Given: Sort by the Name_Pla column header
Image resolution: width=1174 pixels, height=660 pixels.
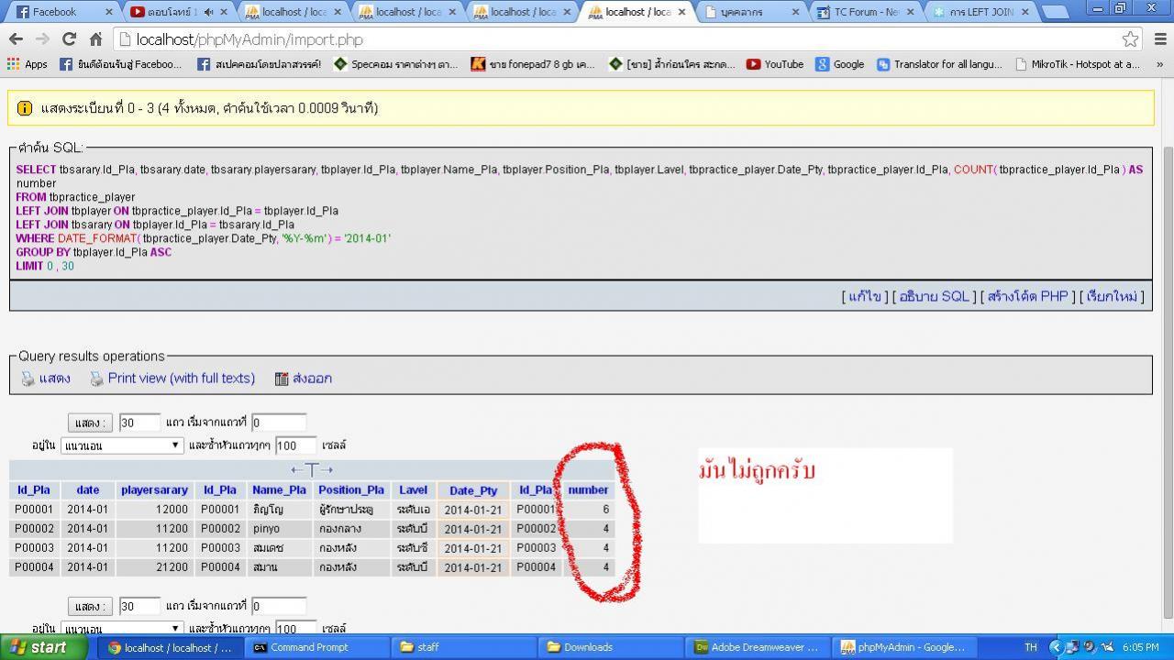Looking at the screenshot, I should point(279,490).
